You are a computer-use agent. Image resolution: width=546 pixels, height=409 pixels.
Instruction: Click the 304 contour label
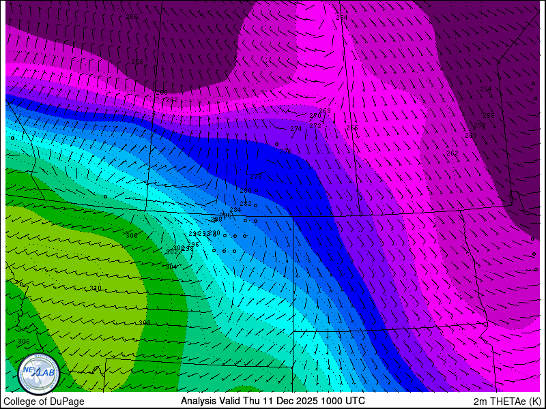point(171,267)
